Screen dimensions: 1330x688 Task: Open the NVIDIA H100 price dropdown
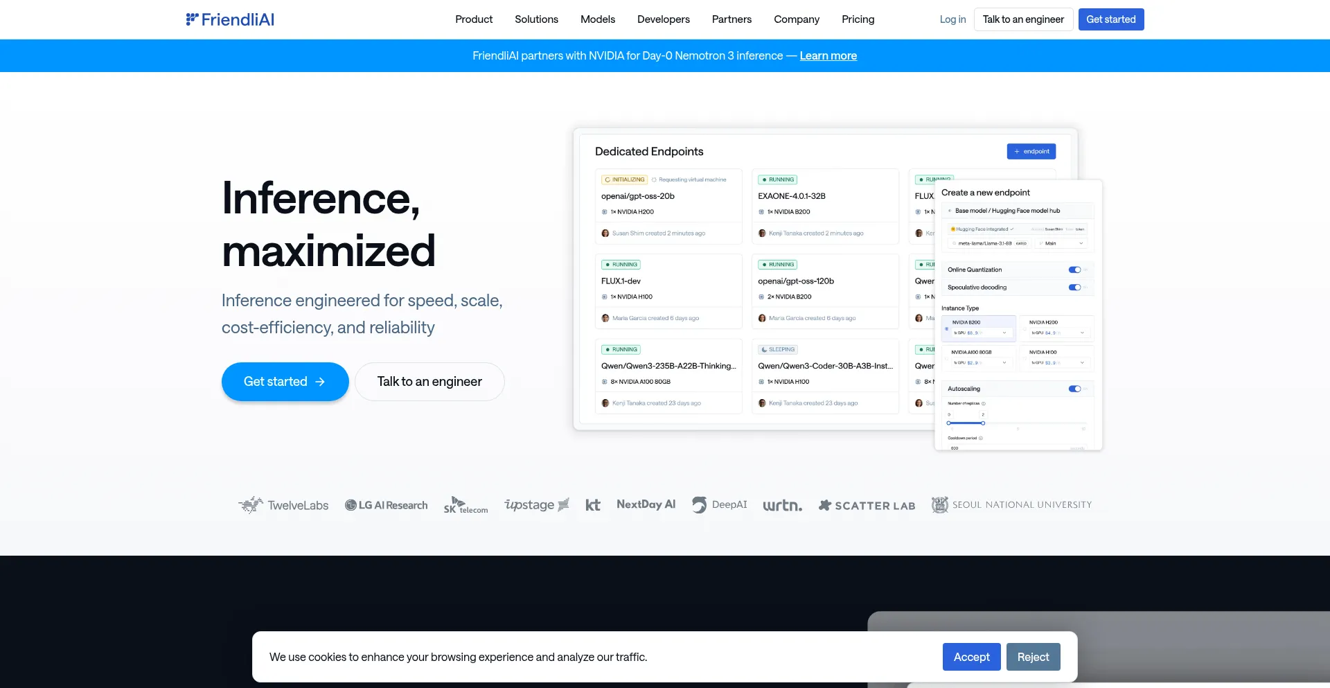click(1082, 363)
